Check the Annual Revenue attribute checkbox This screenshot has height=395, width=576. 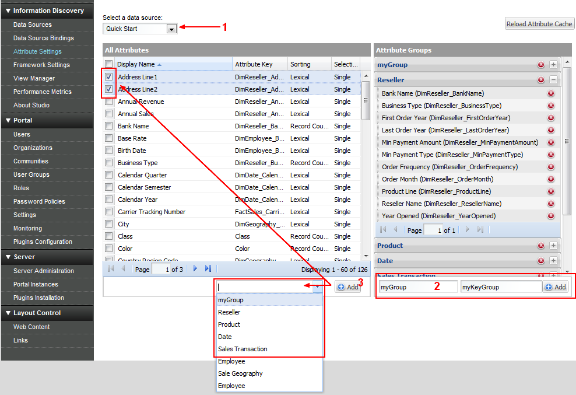(110, 101)
